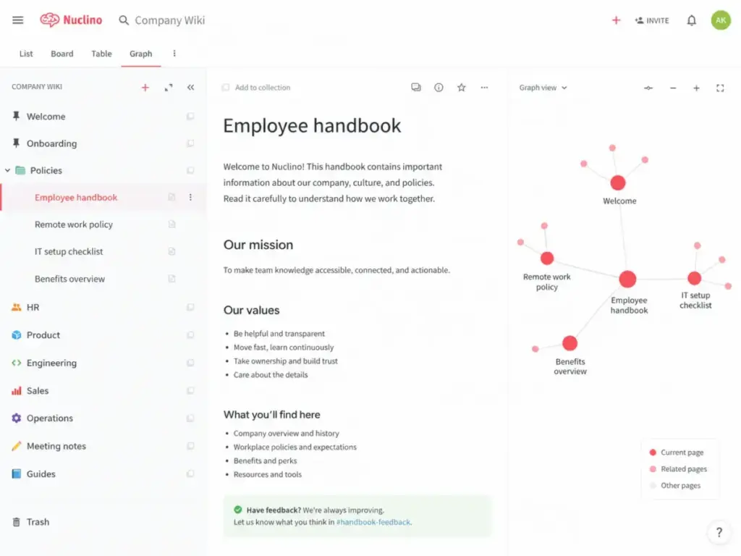Image resolution: width=741 pixels, height=556 pixels.
Task: Open the notifications bell
Action: [691, 20]
